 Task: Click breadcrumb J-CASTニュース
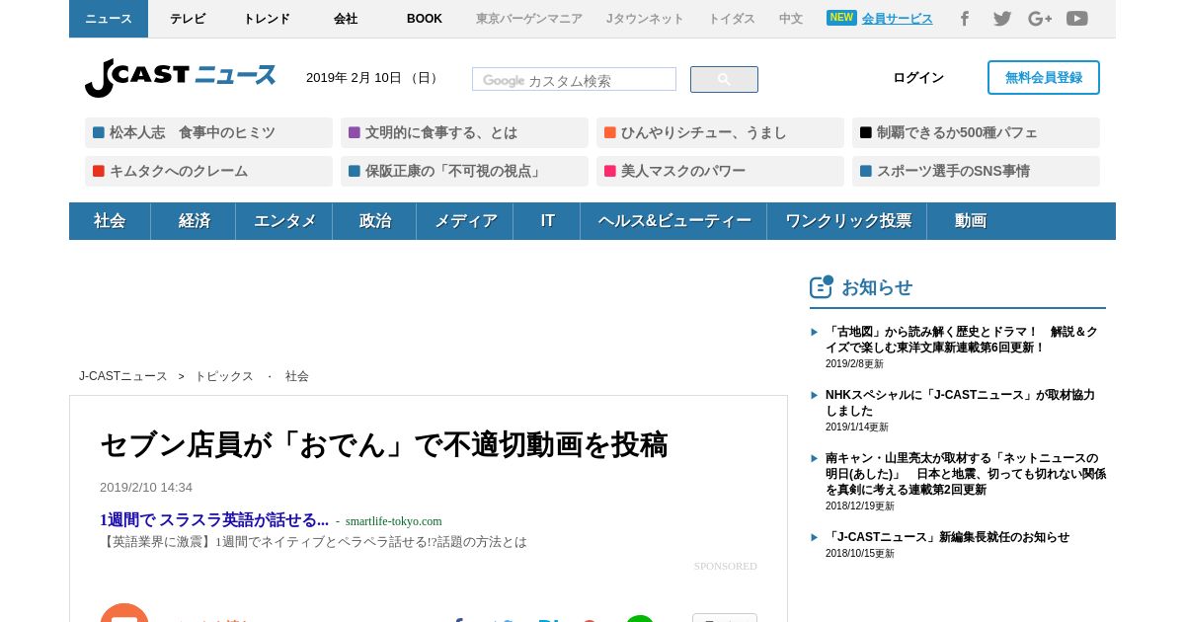click(123, 376)
